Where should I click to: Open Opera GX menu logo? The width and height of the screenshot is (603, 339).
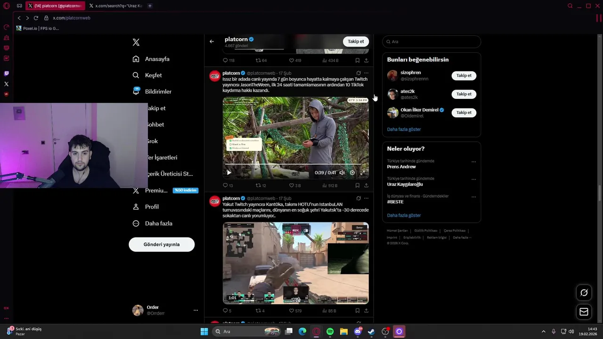coord(6,6)
